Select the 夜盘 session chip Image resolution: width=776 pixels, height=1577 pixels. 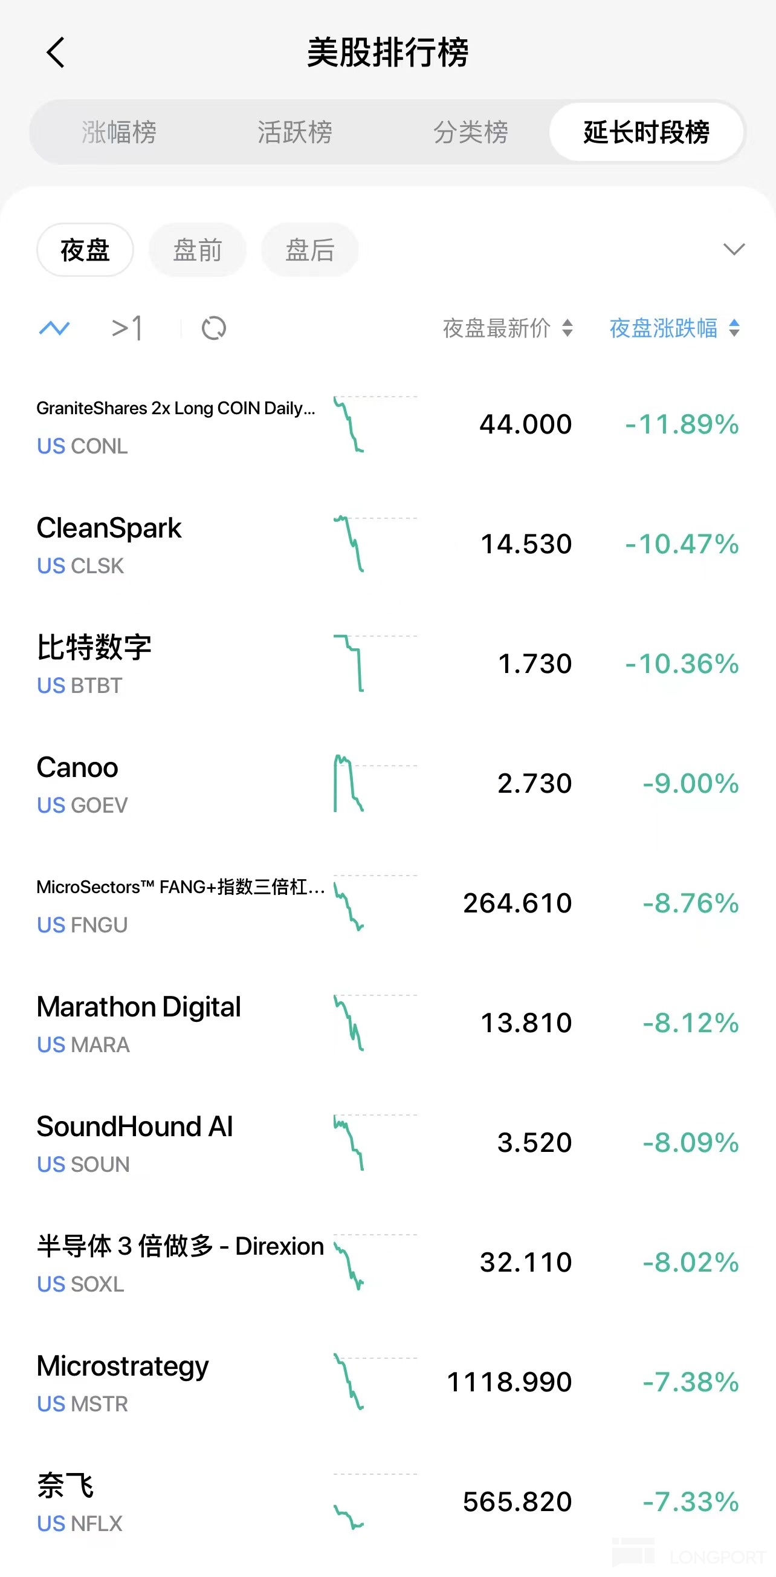[85, 250]
